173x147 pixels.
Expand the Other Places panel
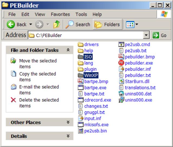68,122
